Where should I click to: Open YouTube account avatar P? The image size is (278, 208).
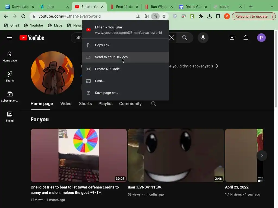point(261,38)
